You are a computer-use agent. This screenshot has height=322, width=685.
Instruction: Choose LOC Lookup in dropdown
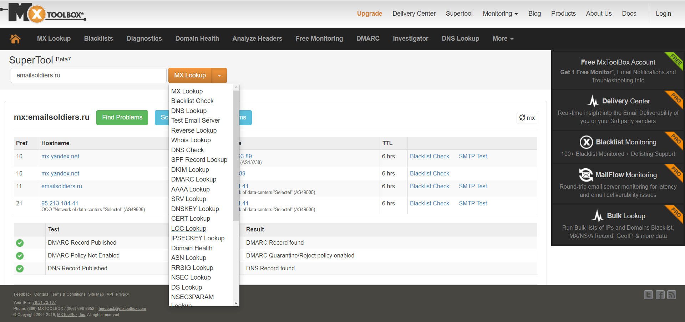[x=189, y=229]
